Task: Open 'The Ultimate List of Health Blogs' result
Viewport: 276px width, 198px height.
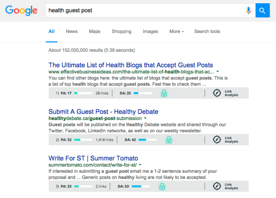Action: pyautogui.click(x=131, y=65)
